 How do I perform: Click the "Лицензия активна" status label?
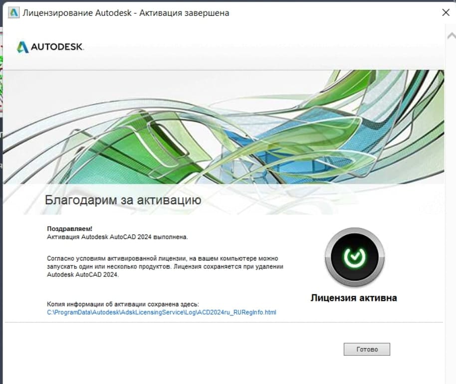(x=354, y=298)
